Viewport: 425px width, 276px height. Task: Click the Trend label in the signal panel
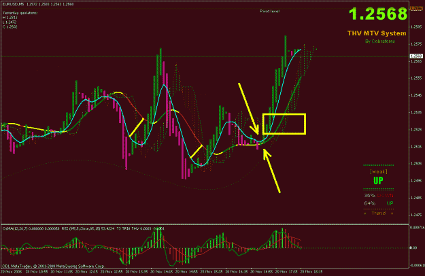(379, 213)
